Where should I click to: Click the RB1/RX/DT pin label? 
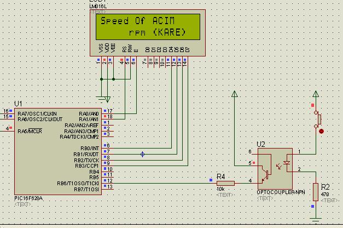coord(86,155)
